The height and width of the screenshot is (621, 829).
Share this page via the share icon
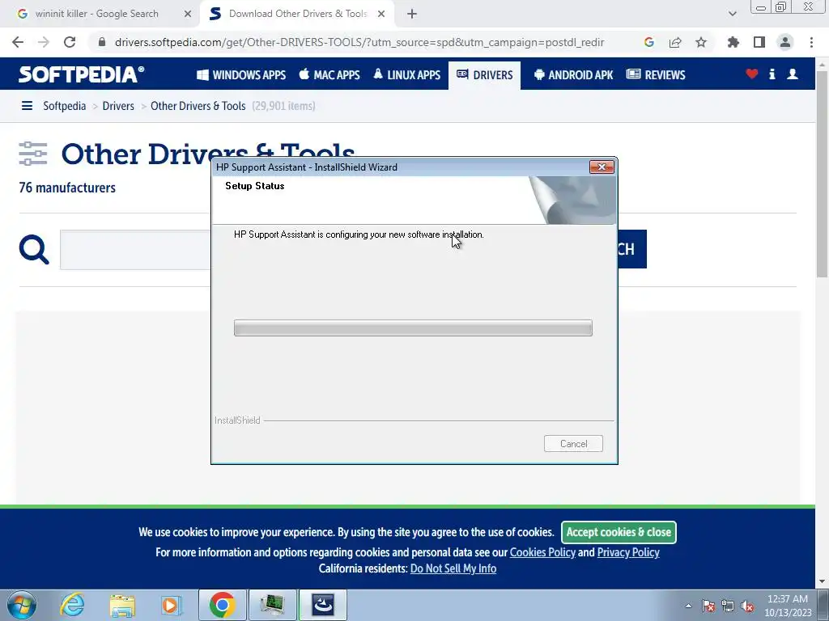coord(674,42)
